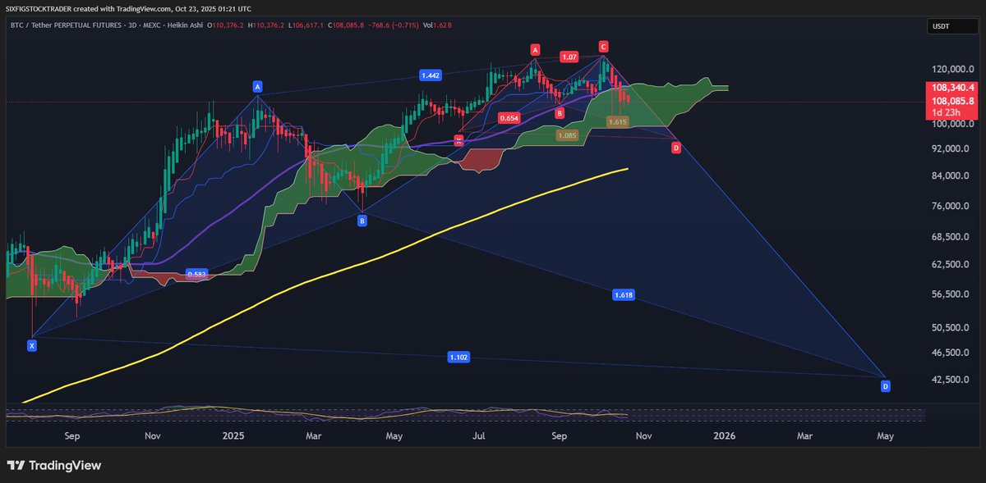Click the 1.618 ratio label

pos(624,294)
